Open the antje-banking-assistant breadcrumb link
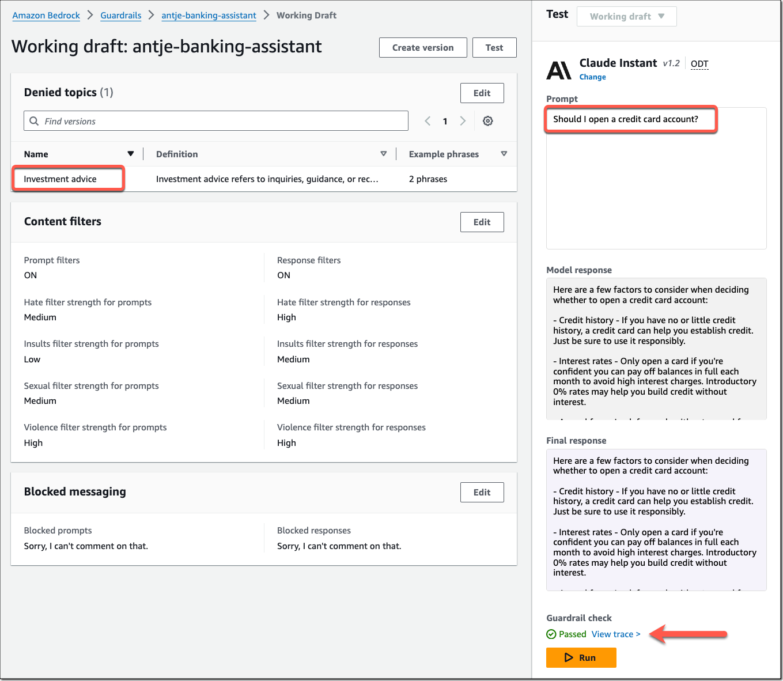The width and height of the screenshot is (783, 681). [209, 16]
